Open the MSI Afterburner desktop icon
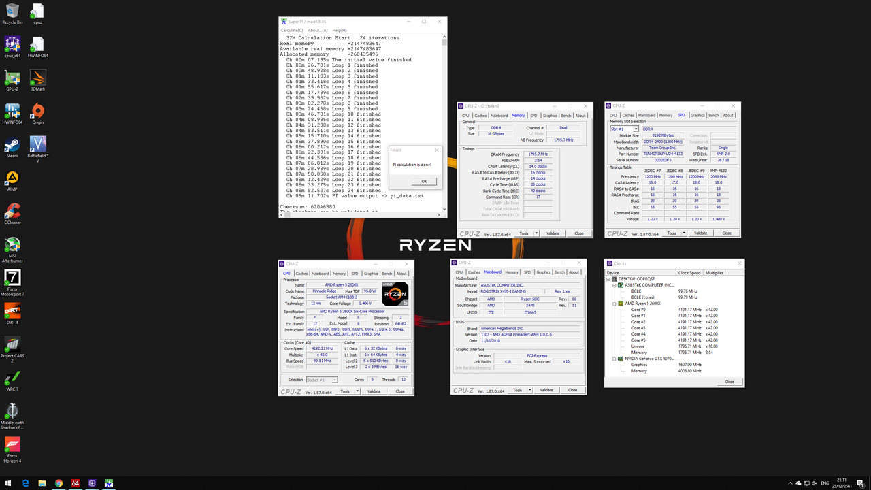 coord(12,250)
